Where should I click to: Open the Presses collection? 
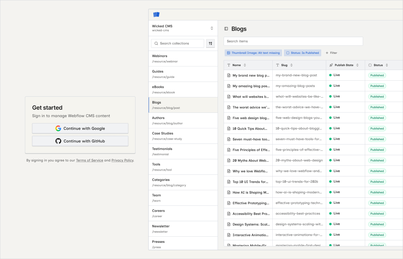pyautogui.click(x=183, y=243)
